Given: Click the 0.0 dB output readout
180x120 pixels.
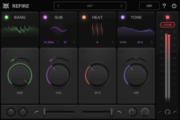Looking at the screenshot, I should click(167, 25).
